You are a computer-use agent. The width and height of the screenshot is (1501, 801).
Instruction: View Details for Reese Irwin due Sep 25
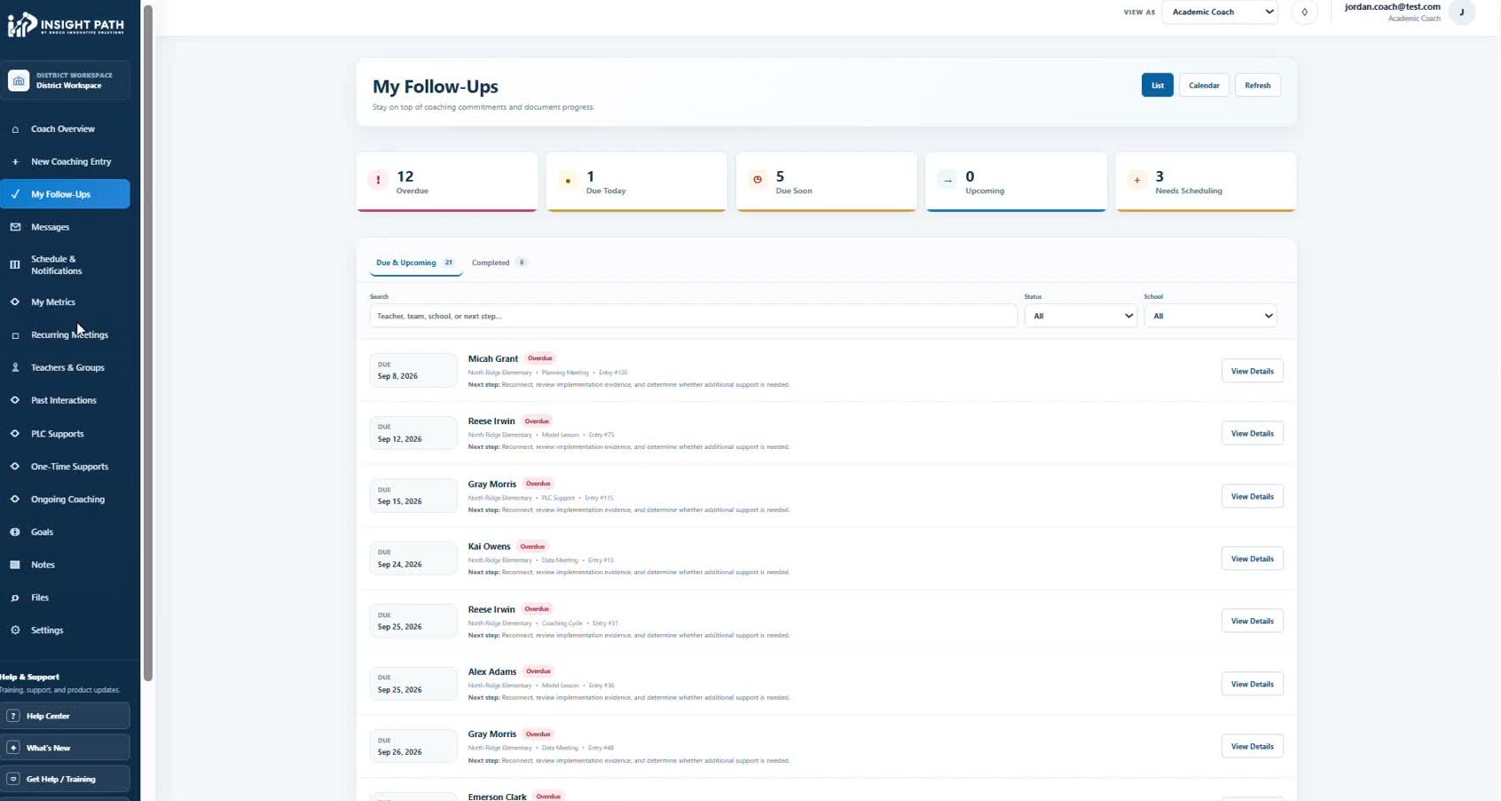[x=1252, y=621]
